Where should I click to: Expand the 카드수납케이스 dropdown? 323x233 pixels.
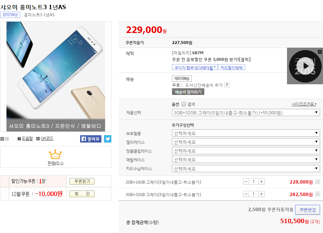246,169
